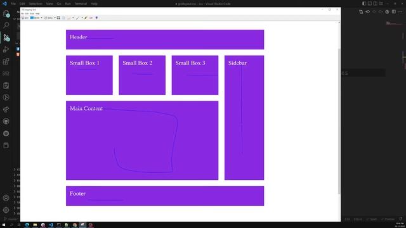Toggle VS Code secondary side bar
The image size is (406, 228).
pos(375,4)
